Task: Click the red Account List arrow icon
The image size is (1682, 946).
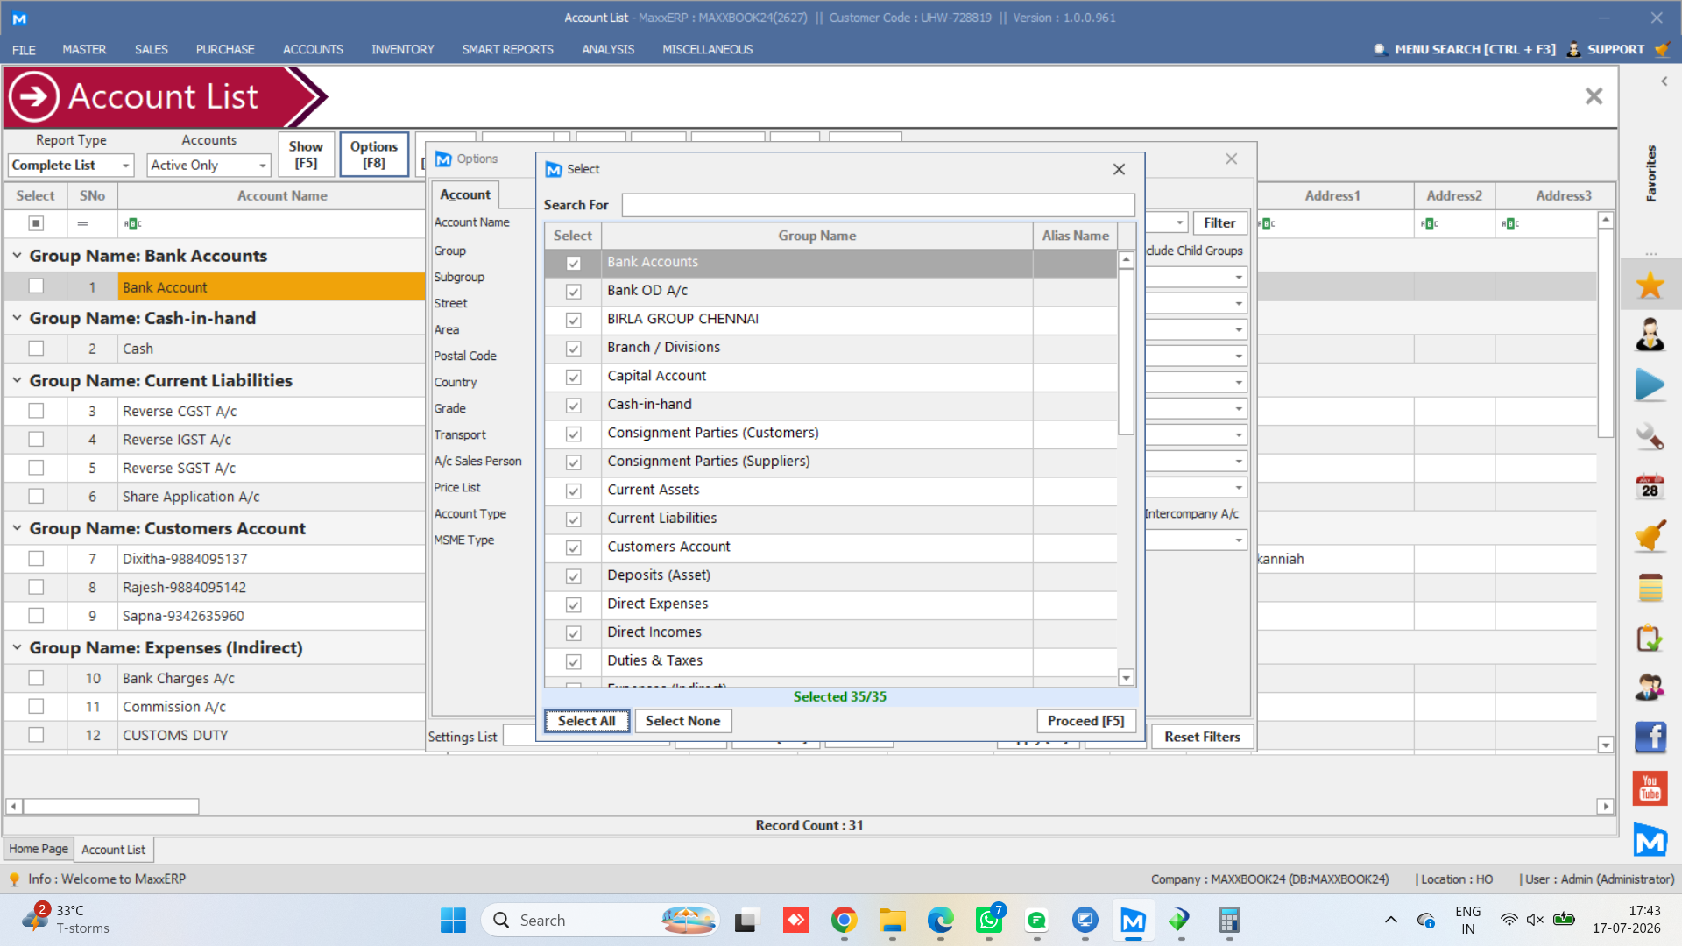Action: tap(33, 96)
